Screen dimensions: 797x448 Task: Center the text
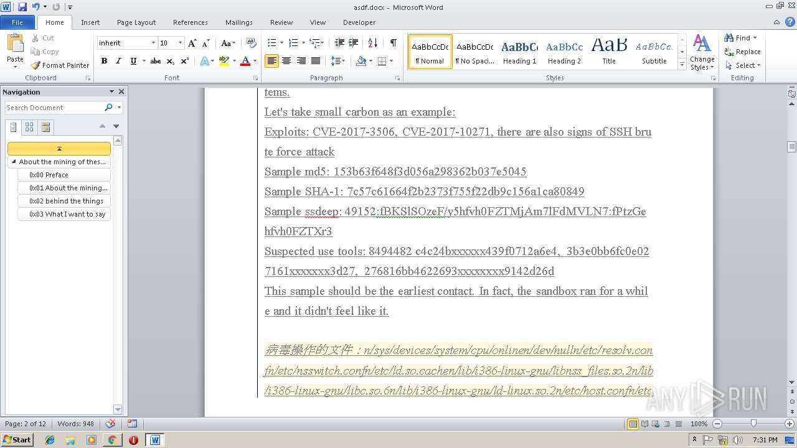click(286, 61)
